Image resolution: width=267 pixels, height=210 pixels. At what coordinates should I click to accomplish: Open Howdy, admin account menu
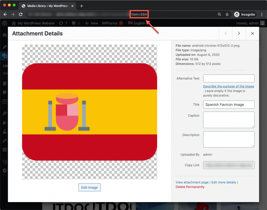[250, 23]
